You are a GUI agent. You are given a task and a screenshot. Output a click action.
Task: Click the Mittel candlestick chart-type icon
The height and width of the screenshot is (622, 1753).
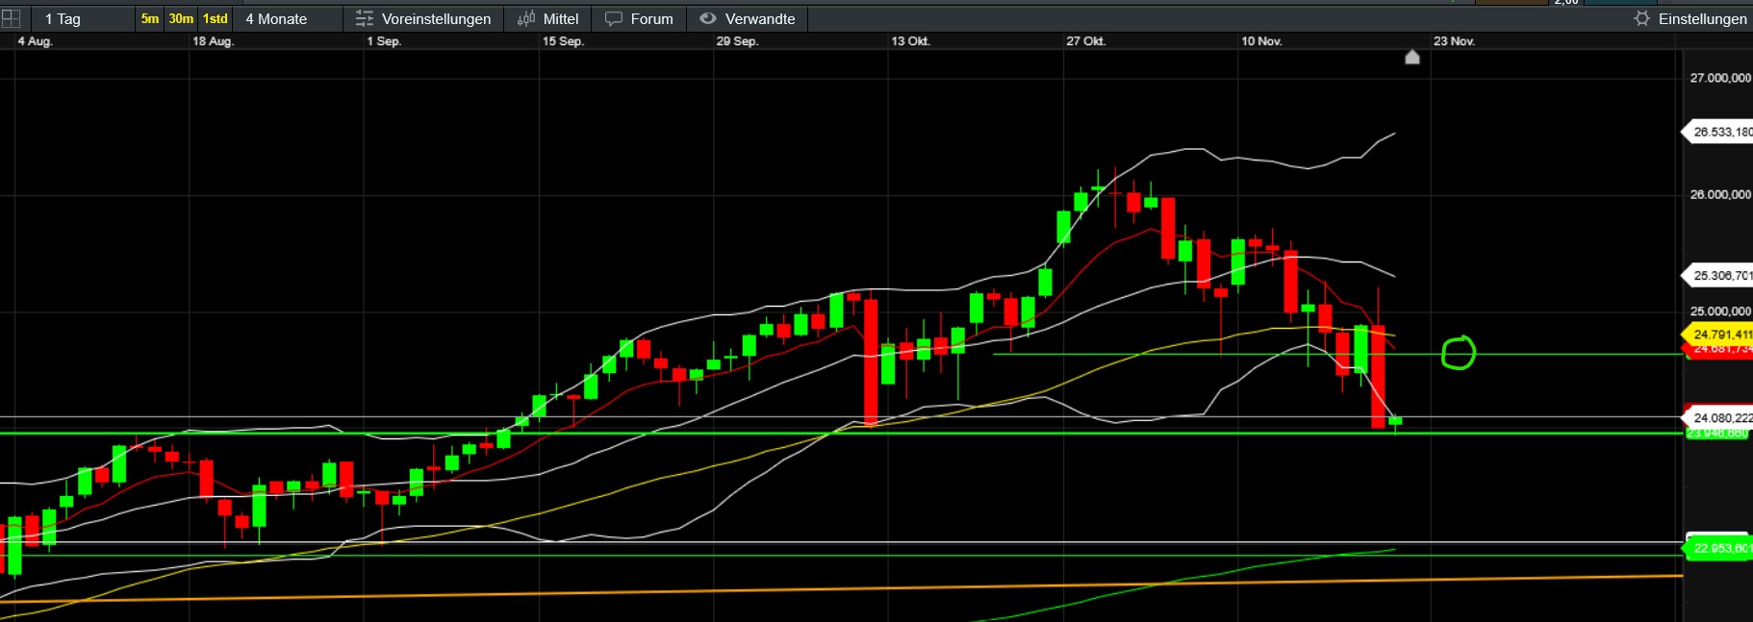tap(526, 18)
